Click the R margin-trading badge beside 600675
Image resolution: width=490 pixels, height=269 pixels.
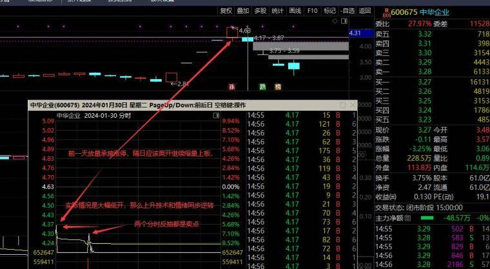pyautogui.click(x=387, y=12)
